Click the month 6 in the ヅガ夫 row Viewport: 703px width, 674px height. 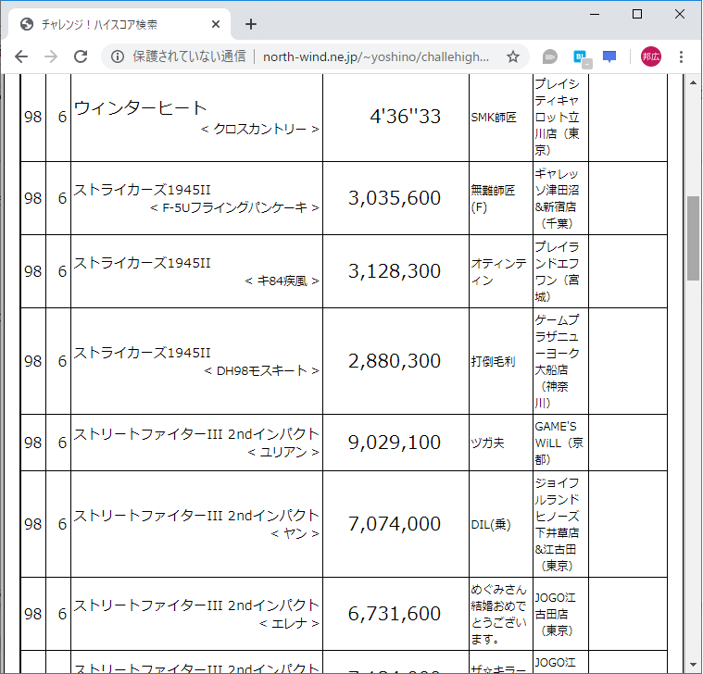pyautogui.click(x=62, y=443)
